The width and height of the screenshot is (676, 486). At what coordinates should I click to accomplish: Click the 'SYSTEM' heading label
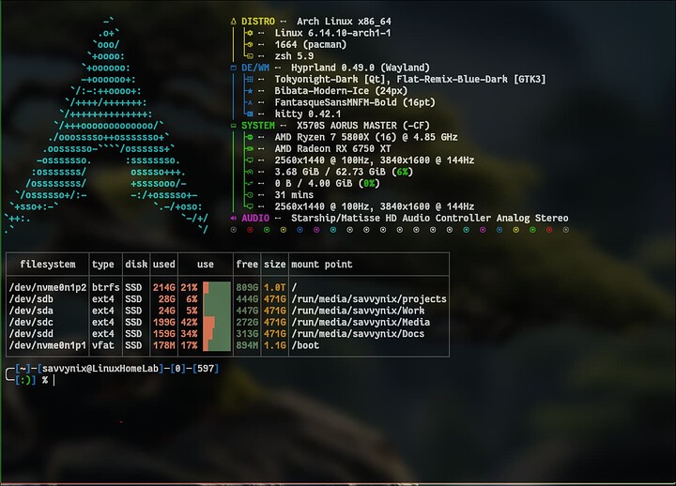point(258,126)
